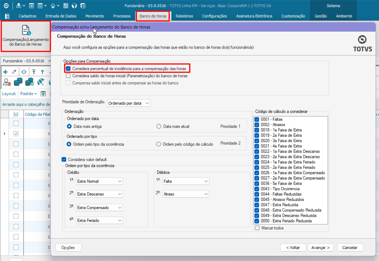Open Prioridade de Ordenação dropdown
This screenshot has width=379, height=261.
pos(129,103)
